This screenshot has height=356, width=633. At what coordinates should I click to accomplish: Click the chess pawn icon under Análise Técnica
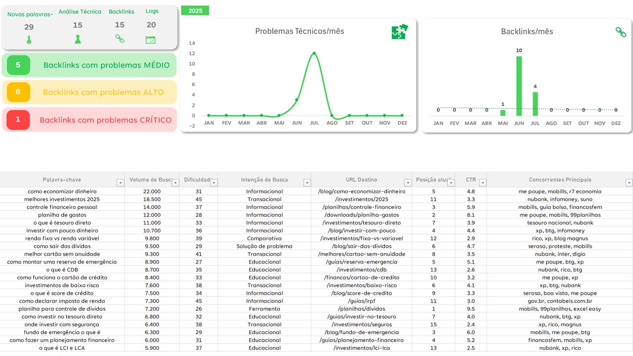[78, 39]
